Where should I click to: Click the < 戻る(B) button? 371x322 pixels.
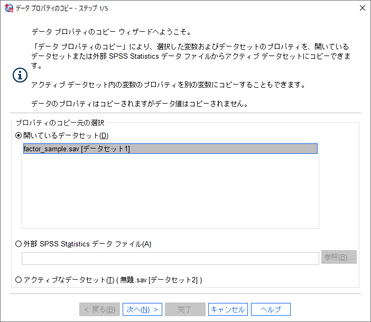[99, 309]
